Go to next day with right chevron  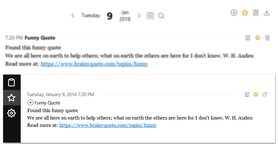(139, 16)
